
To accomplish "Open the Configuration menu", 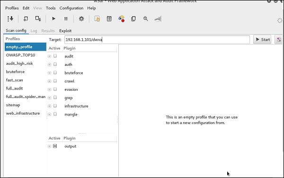I will 71,8.
